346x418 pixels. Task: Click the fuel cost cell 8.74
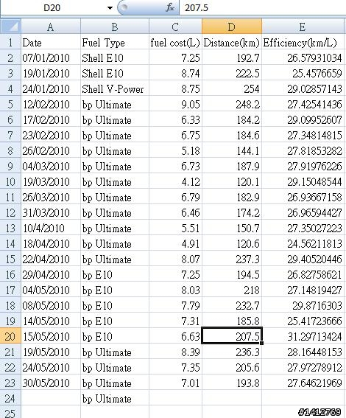(x=175, y=73)
